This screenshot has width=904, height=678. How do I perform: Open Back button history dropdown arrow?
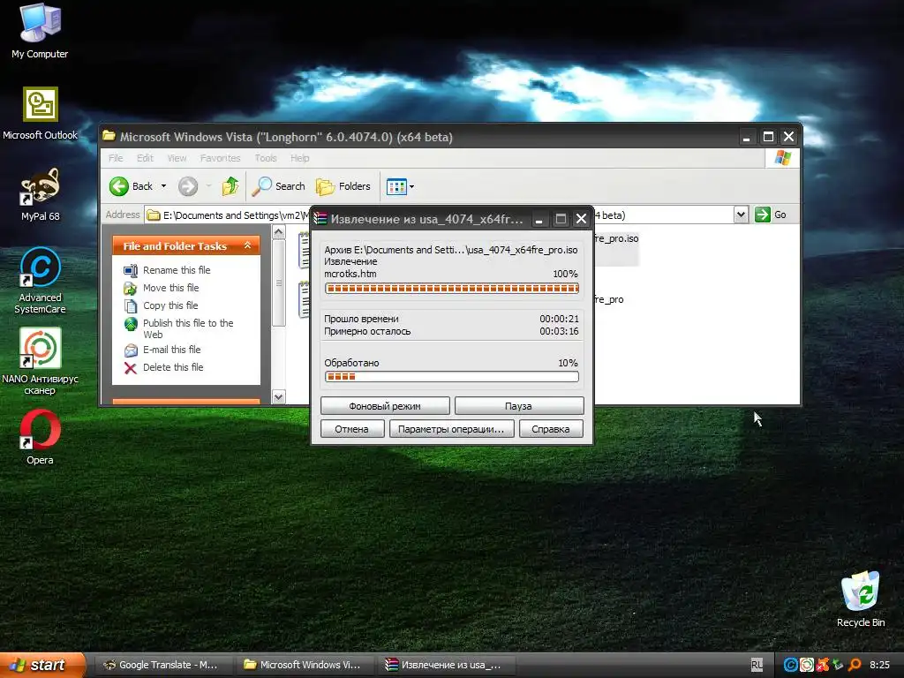pyautogui.click(x=163, y=186)
